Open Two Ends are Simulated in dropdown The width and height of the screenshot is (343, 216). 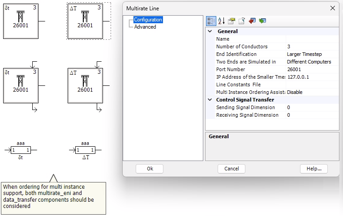click(x=312, y=62)
